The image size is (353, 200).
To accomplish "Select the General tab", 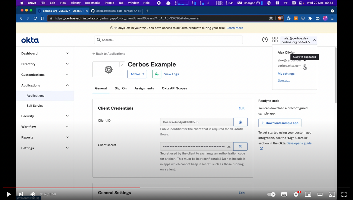I will tap(101, 88).
